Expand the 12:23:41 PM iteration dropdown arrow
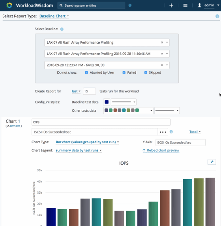The width and height of the screenshot is (221, 226). coord(167,65)
